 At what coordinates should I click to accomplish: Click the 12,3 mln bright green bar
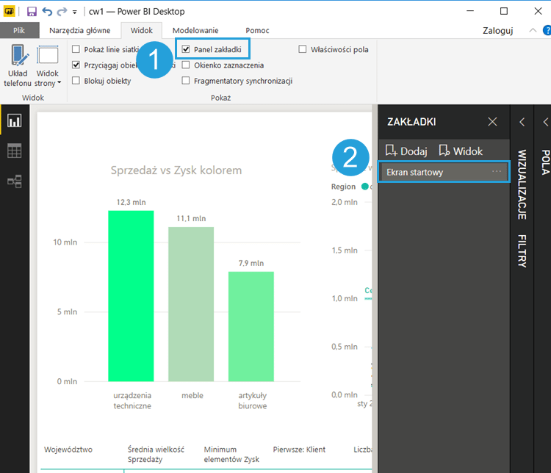(131, 295)
